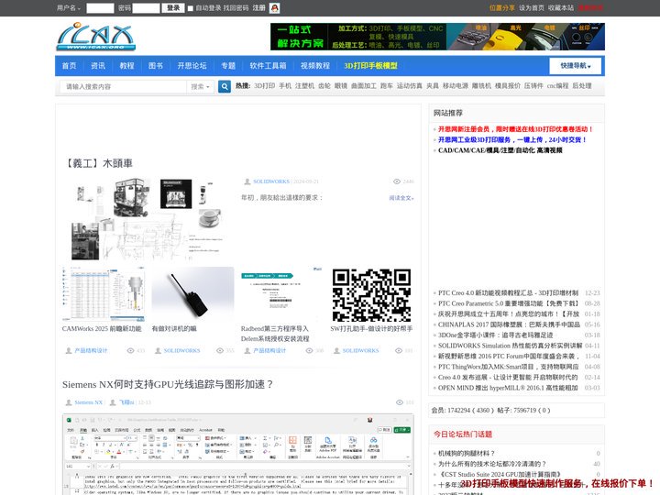
Task: Open the QR code thumbnail image
Action: (x=371, y=294)
